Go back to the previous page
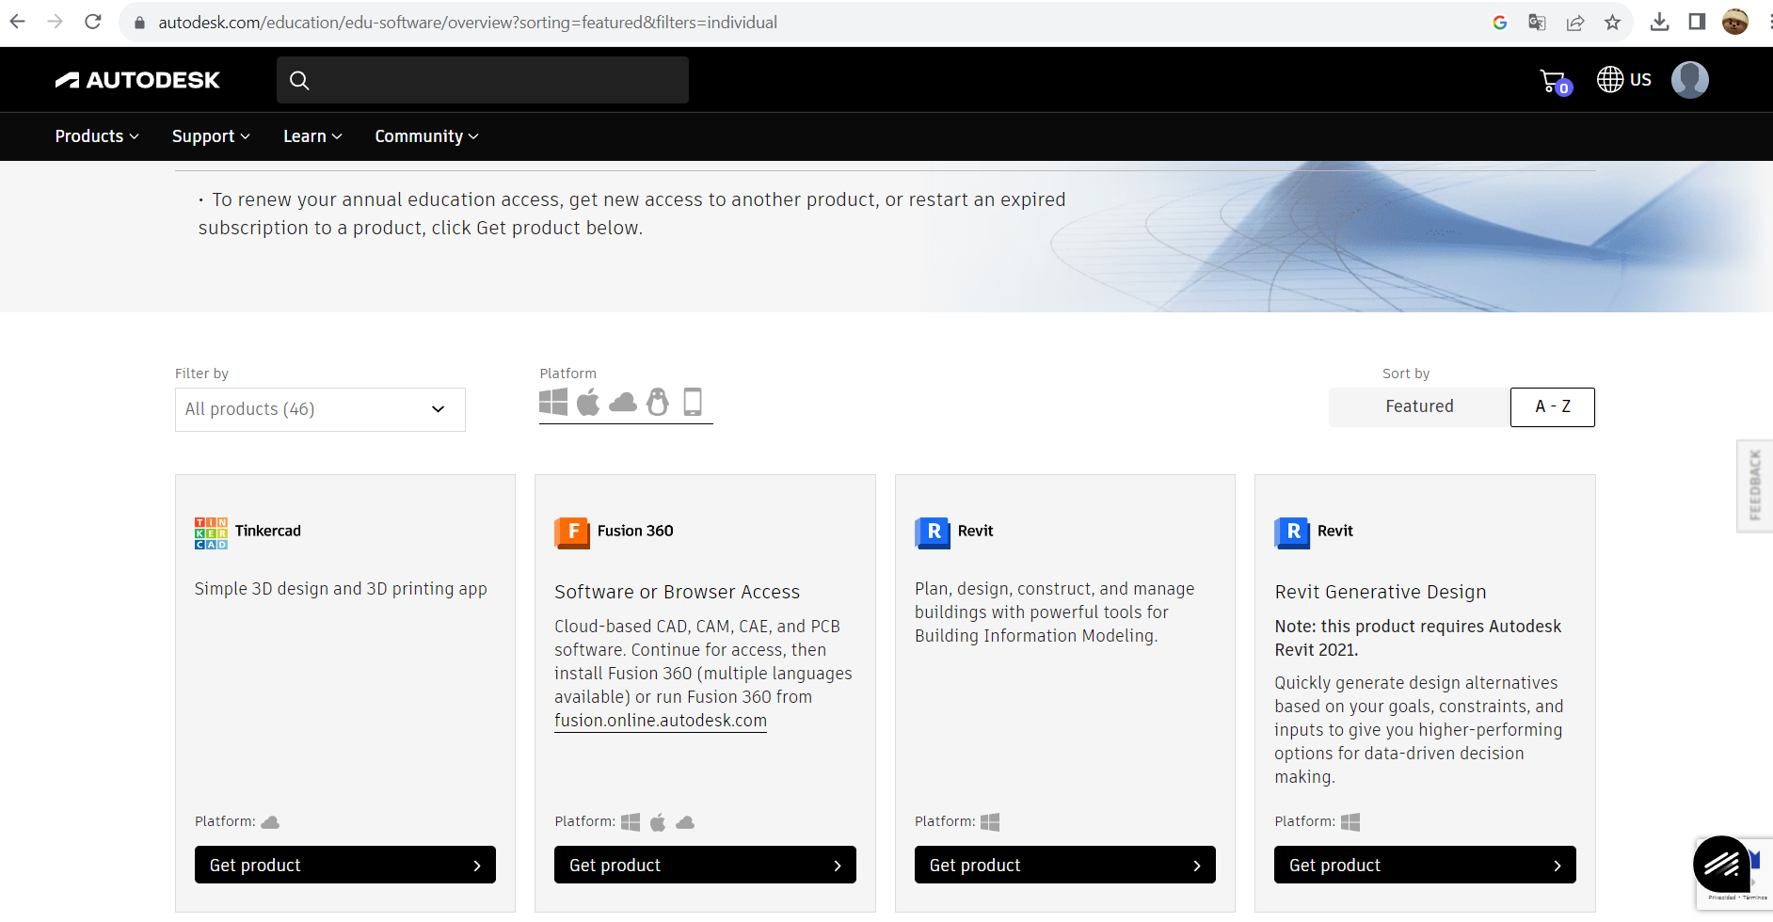The image size is (1773, 922). [18, 22]
